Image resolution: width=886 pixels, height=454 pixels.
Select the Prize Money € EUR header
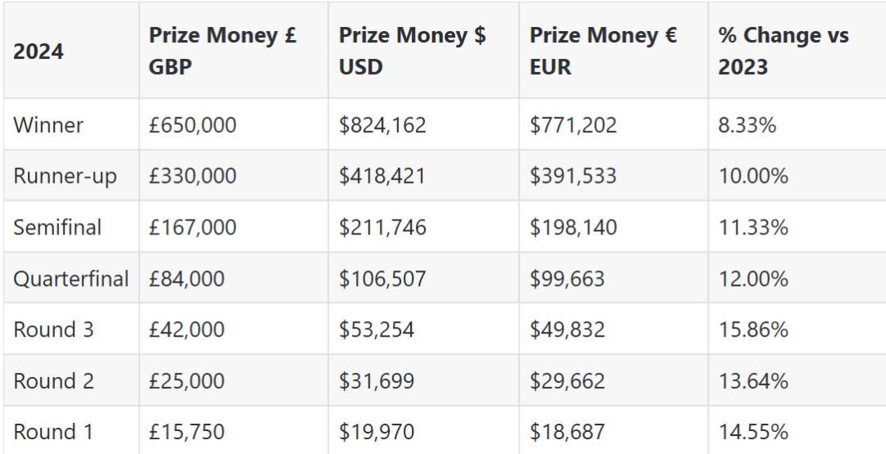coord(603,51)
